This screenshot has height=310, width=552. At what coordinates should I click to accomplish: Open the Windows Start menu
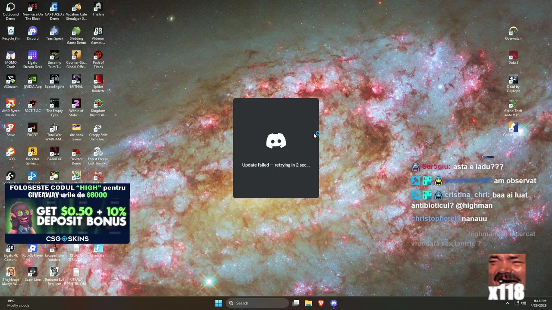pyautogui.click(x=219, y=303)
